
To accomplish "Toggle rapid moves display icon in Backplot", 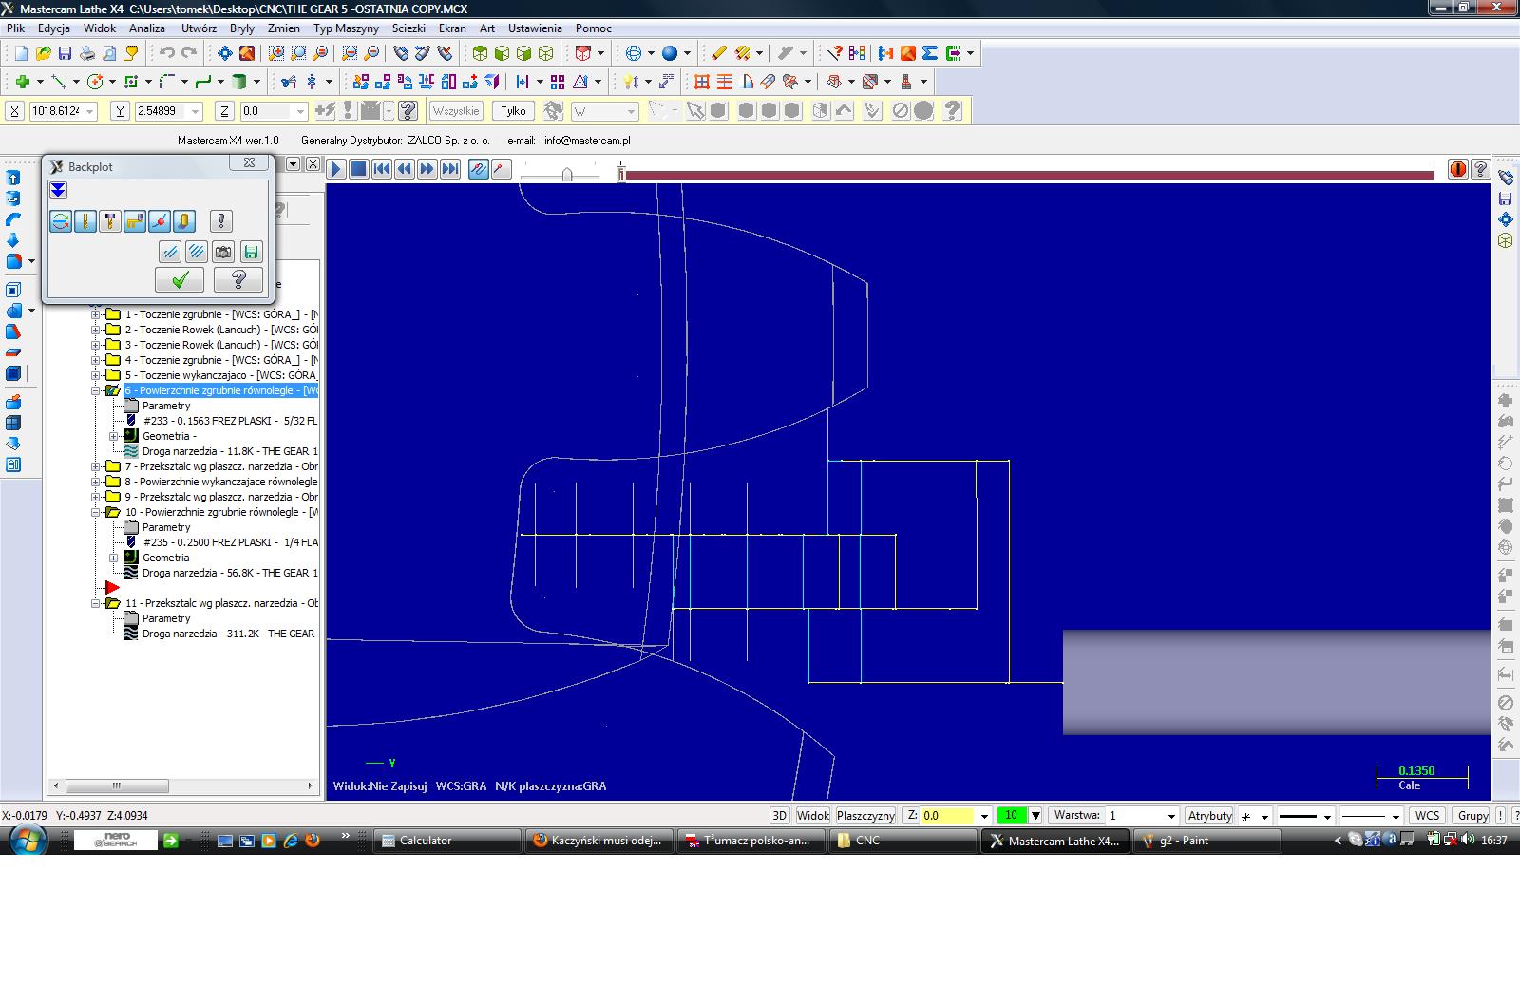I will click(x=135, y=221).
